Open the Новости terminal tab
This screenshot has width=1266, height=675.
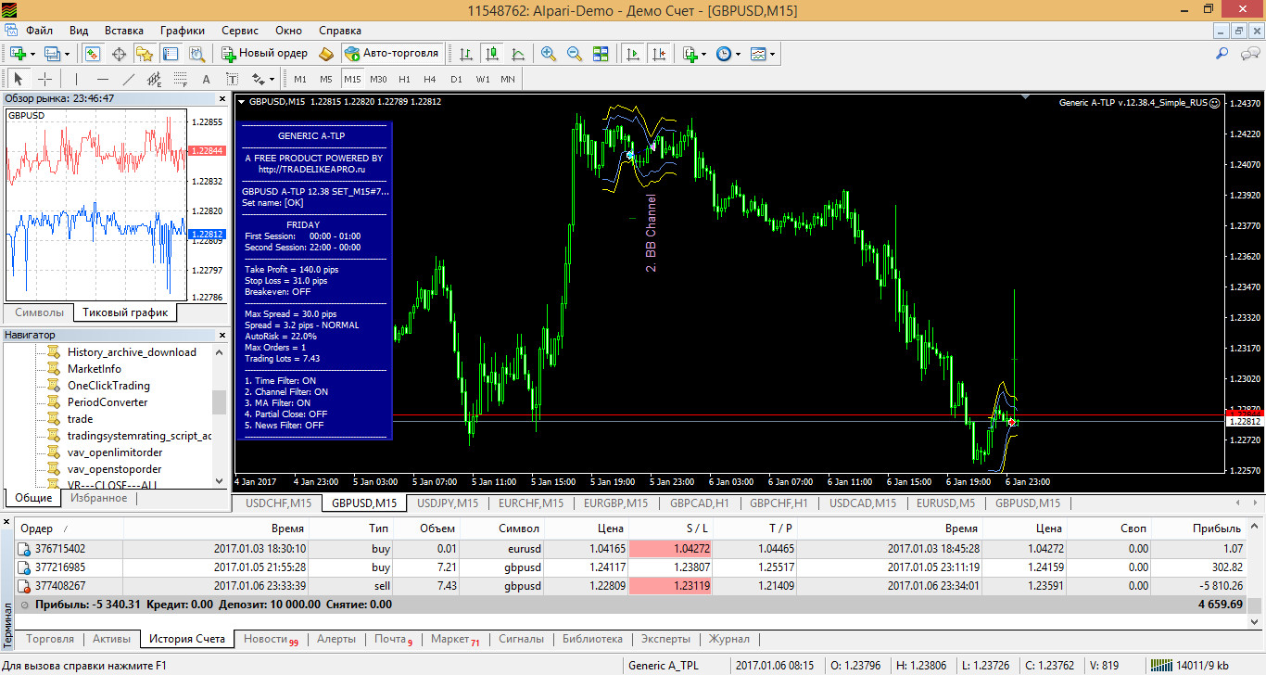pyautogui.click(x=271, y=639)
